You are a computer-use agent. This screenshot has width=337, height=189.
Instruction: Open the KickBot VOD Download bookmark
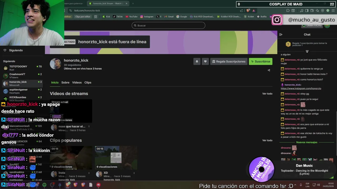tap(229, 17)
